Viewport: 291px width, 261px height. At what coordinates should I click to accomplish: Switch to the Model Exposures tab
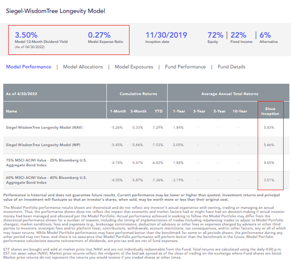pyautogui.click(x=134, y=67)
